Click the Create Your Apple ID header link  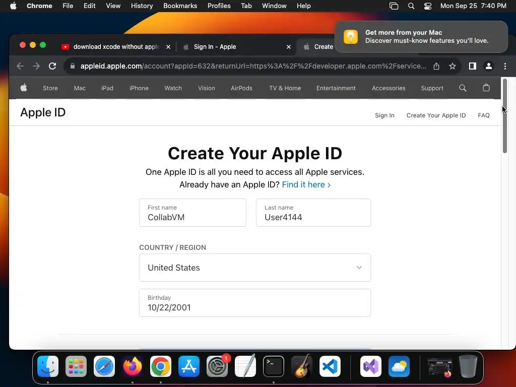tap(436, 115)
